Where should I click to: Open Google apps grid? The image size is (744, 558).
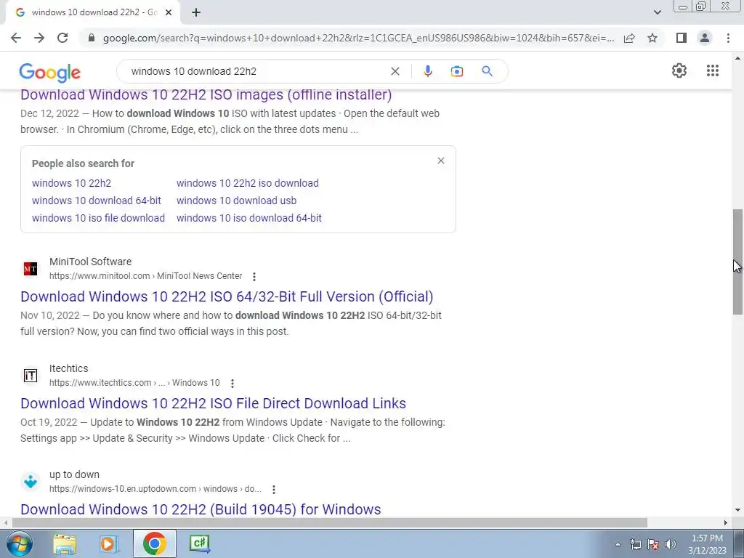click(x=712, y=70)
